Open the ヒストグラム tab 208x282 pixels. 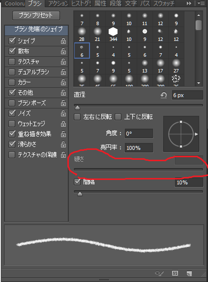tap(81, 3)
